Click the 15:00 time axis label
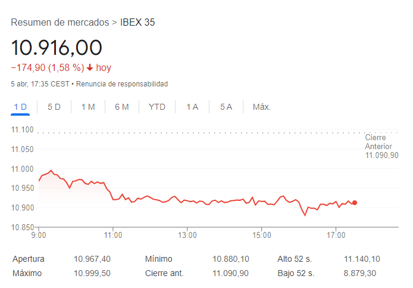Image resolution: width=413 pixels, height=288 pixels. pyautogui.click(x=261, y=236)
